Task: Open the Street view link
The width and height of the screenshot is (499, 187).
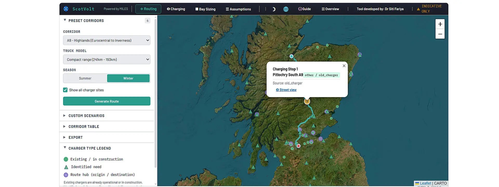Action: tap(286, 90)
